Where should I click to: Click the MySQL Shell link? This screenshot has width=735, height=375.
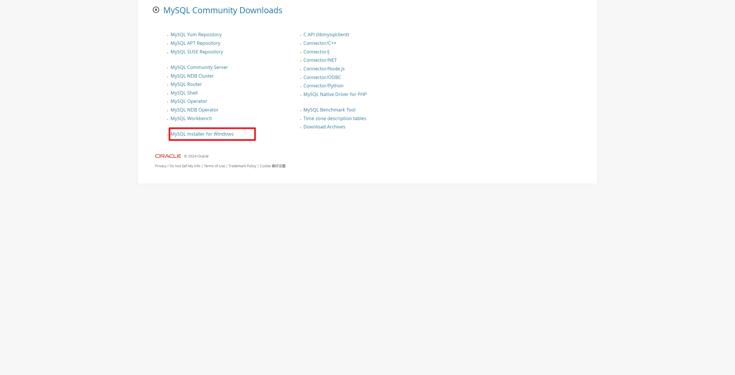tap(184, 93)
